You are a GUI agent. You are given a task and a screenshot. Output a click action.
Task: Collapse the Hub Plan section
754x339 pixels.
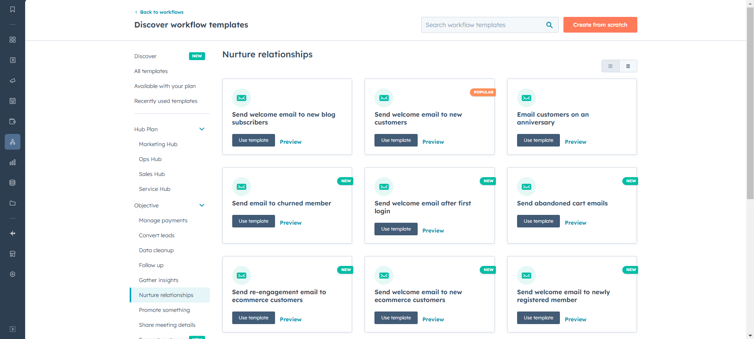click(x=202, y=129)
